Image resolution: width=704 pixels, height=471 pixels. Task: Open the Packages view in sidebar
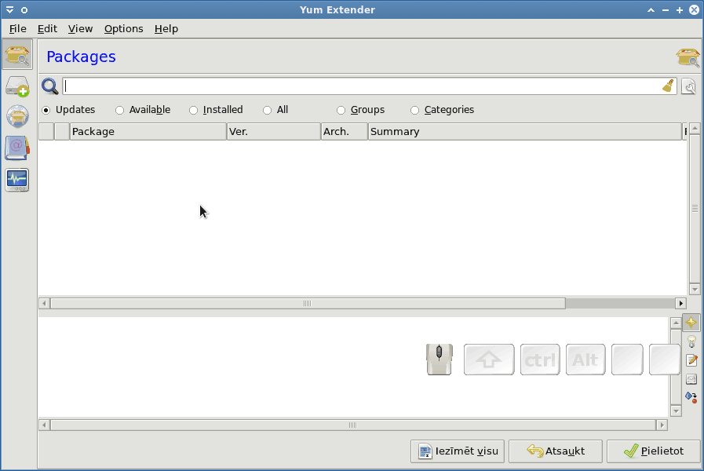point(17,54)
